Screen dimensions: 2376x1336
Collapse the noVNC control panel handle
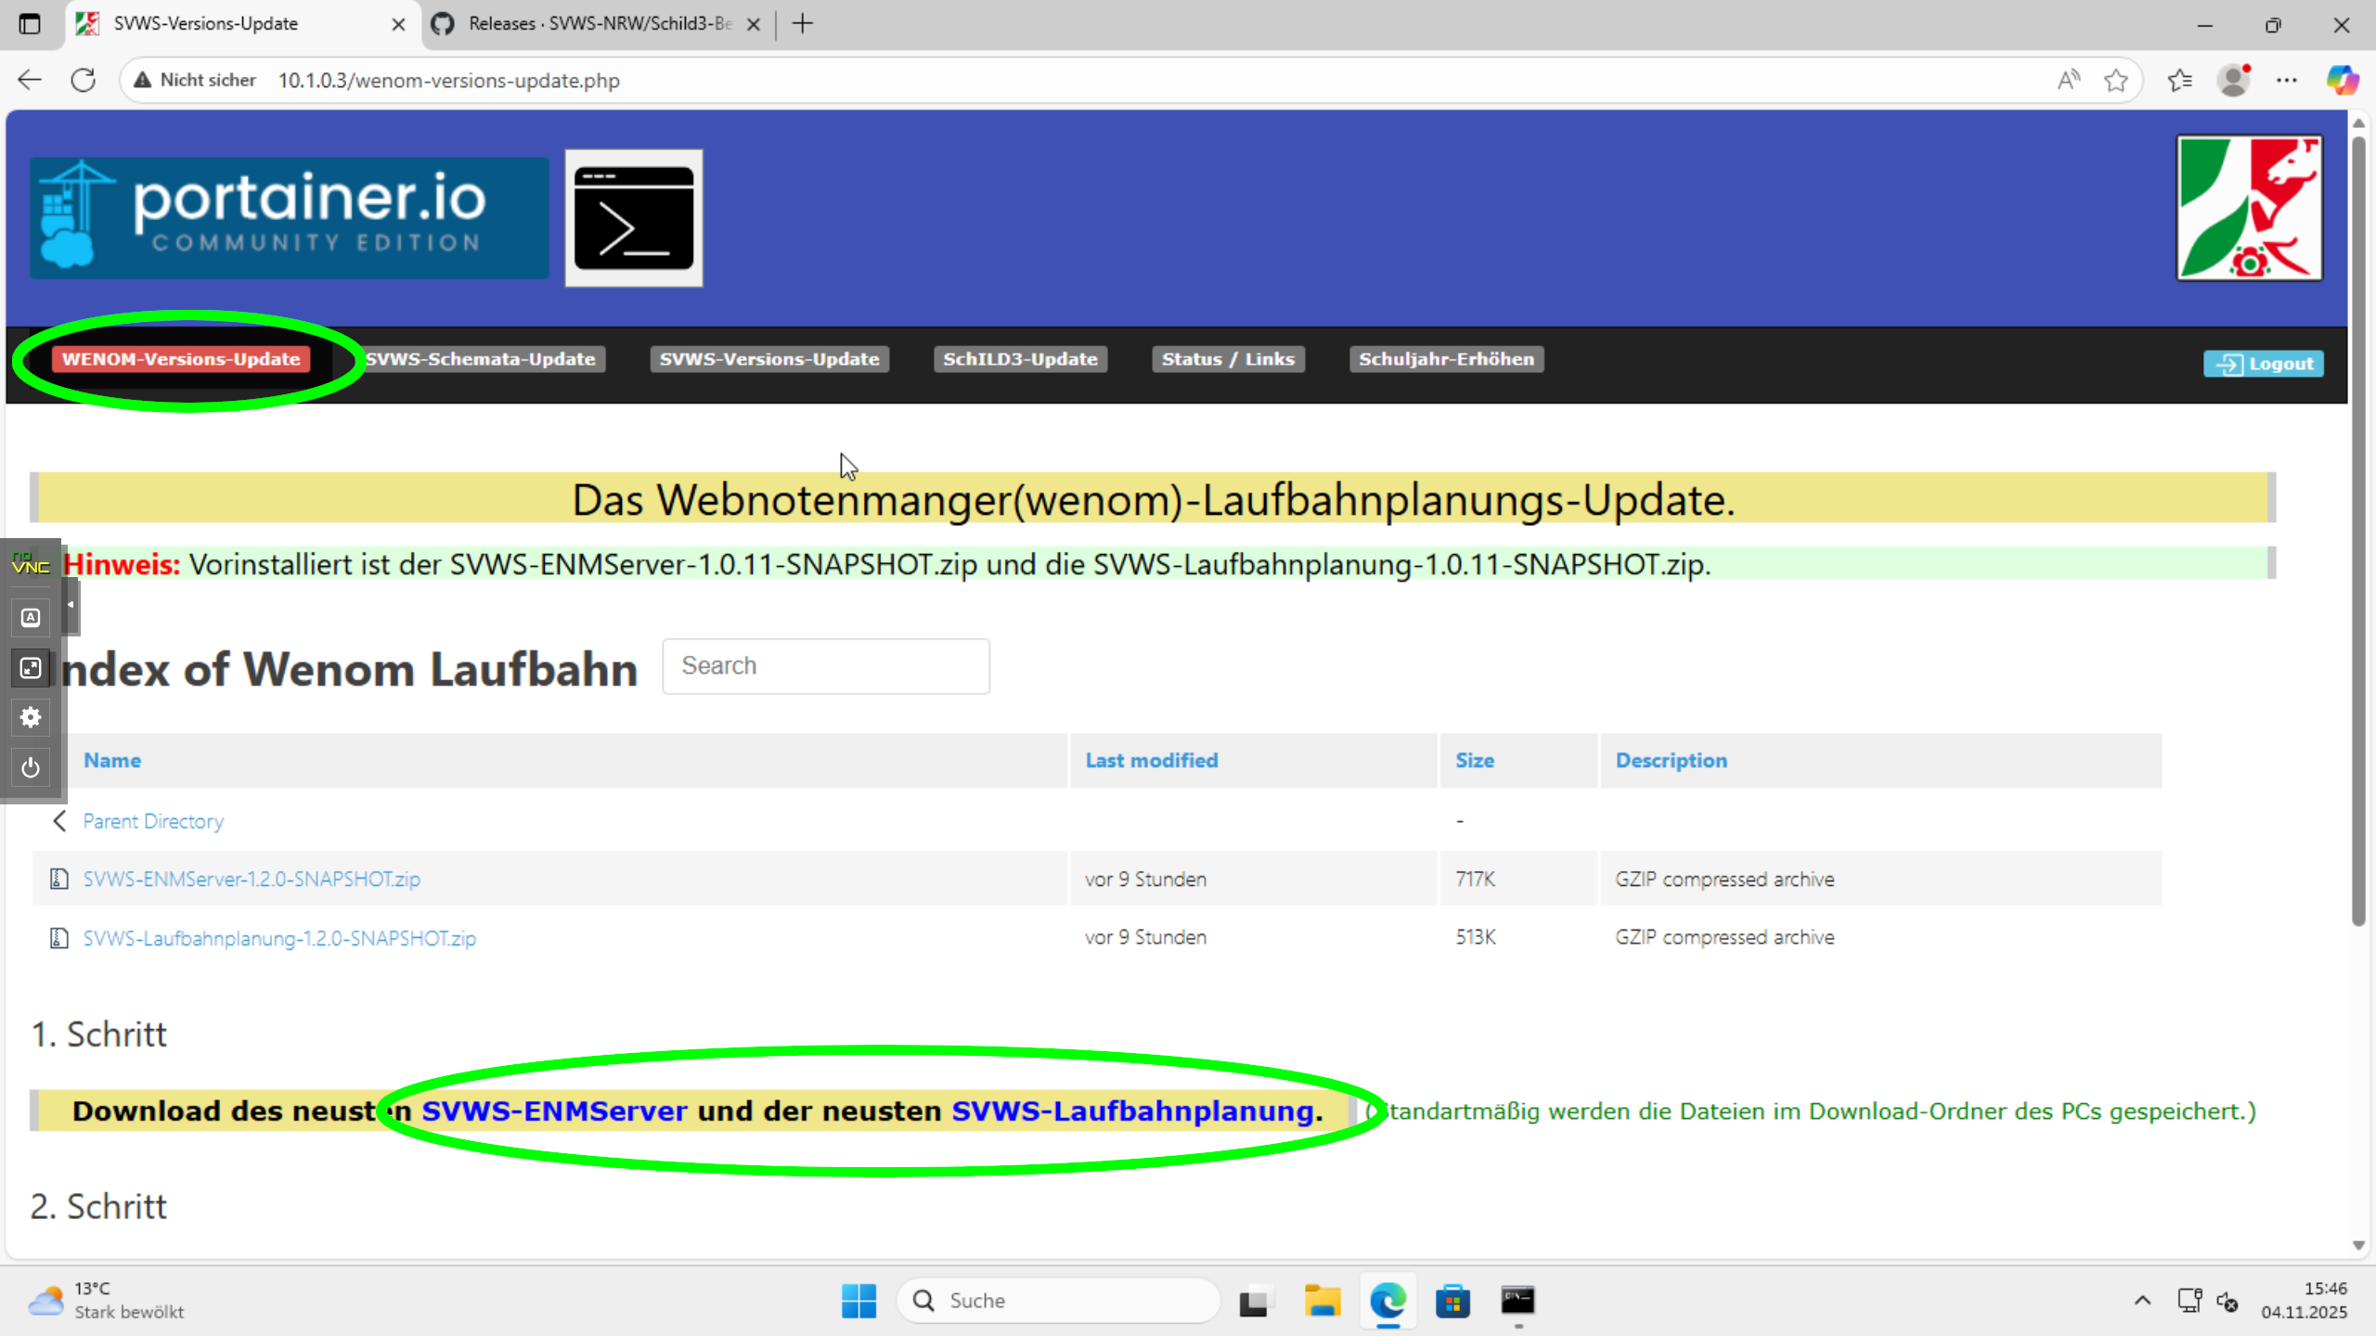71,605
